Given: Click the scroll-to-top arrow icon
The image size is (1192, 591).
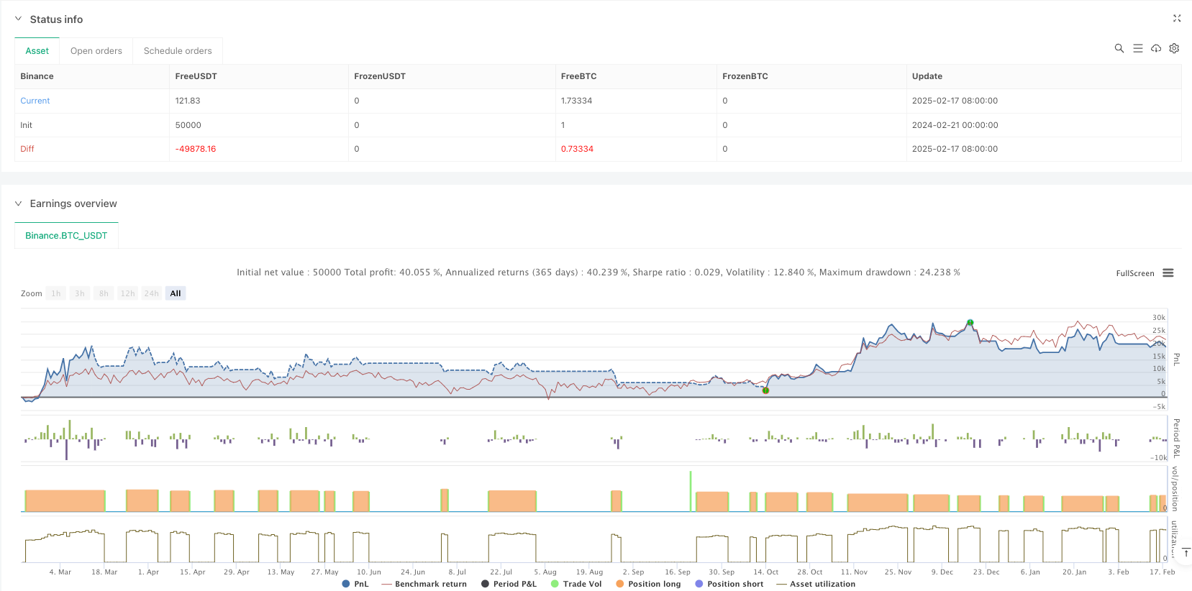Looking at the screenshot, I should click(1186, 552).
